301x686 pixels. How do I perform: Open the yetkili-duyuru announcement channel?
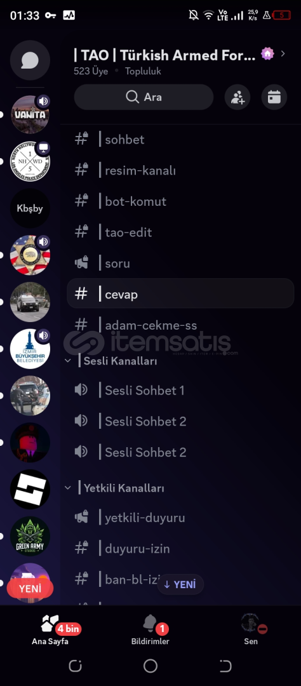tap(180, 518)
